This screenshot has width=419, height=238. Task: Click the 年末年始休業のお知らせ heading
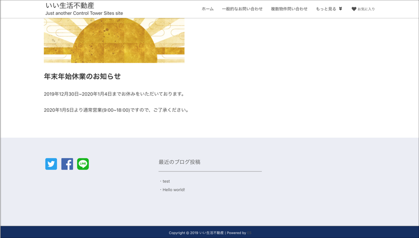pos(82,76)
